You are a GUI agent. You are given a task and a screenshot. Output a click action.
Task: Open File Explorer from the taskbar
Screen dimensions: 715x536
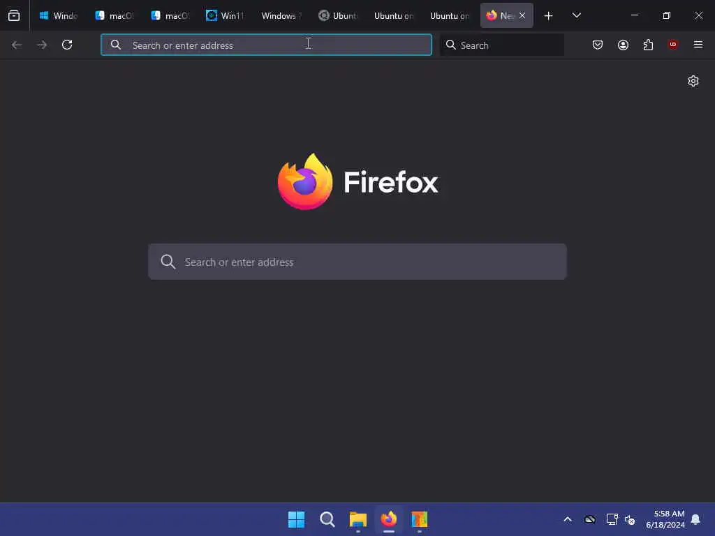[358, 519]
